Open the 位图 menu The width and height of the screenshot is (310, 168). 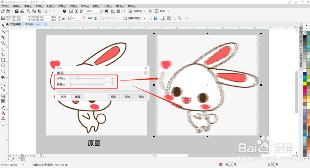click(73, 6)
